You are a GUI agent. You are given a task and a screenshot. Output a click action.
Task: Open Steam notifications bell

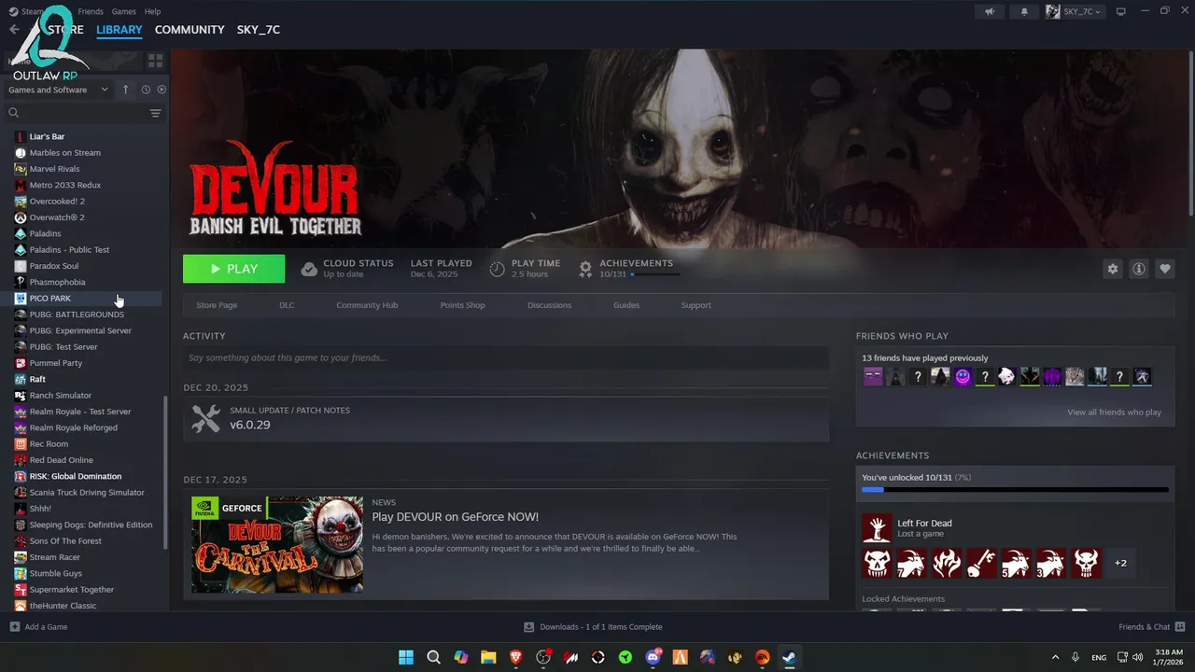click(1024, 11)
